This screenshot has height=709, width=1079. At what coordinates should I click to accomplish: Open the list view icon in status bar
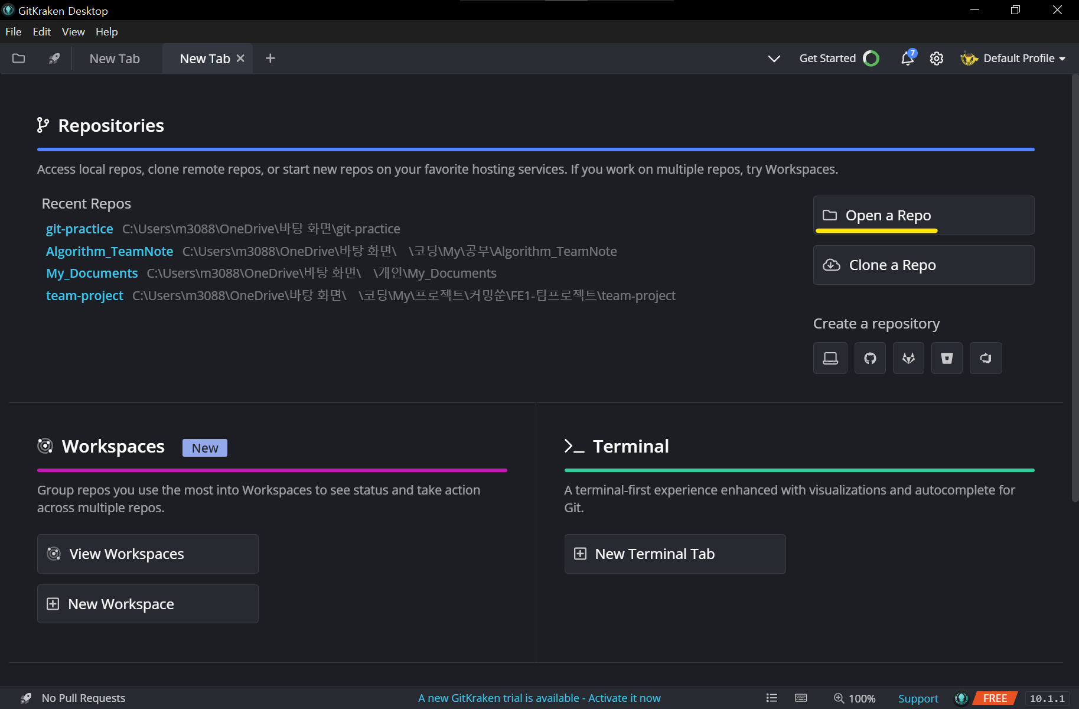click(x=772, y=698)
